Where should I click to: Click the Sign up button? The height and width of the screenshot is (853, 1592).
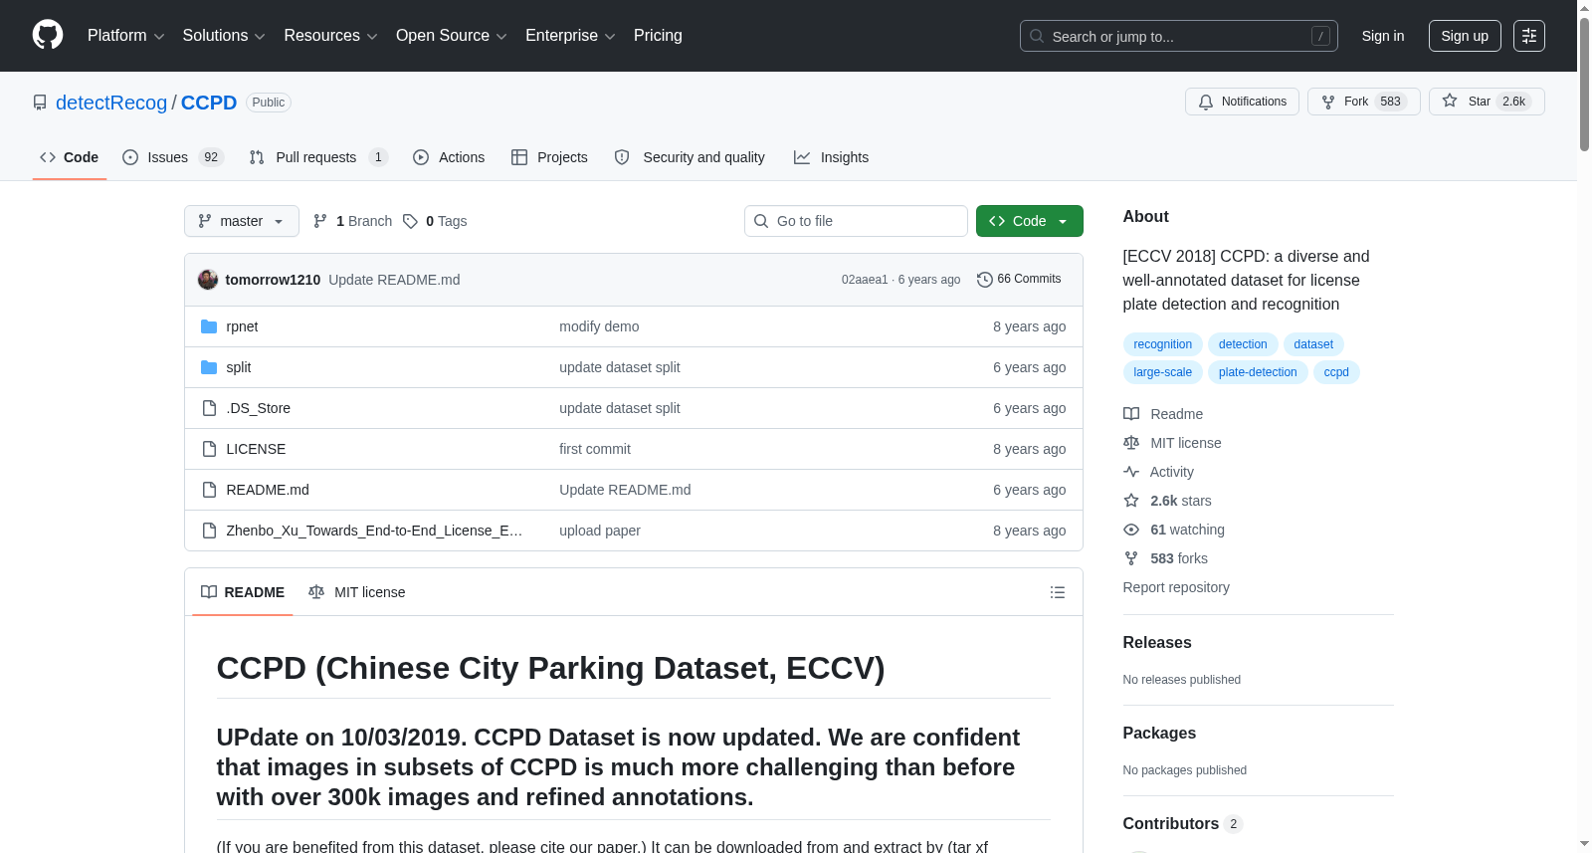[1465, 36]
